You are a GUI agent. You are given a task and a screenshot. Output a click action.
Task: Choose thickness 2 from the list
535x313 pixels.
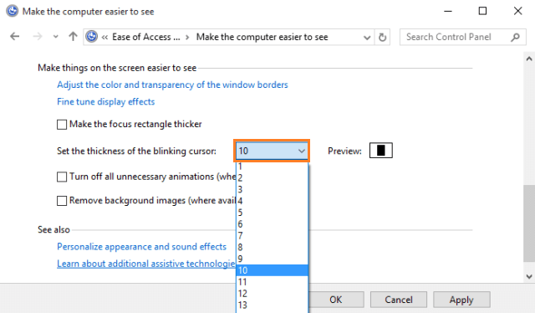272,177
